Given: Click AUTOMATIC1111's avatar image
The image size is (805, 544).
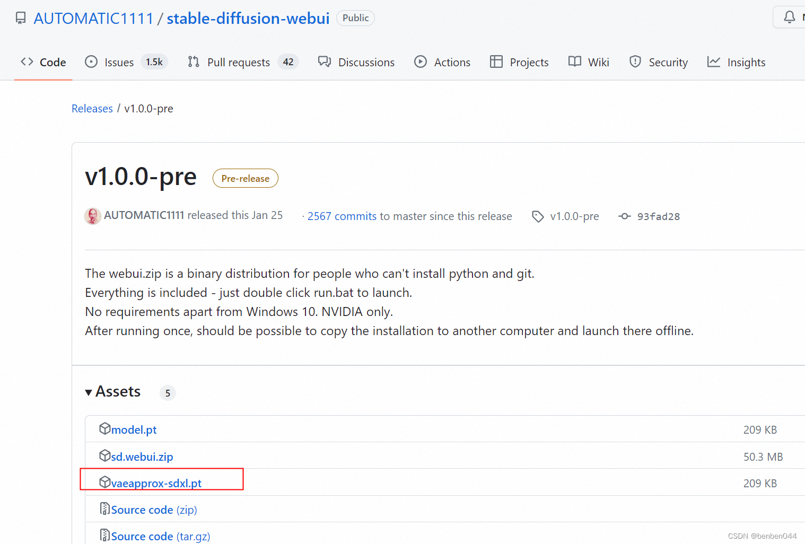Looking at the screenshot, I should [93, 216].
